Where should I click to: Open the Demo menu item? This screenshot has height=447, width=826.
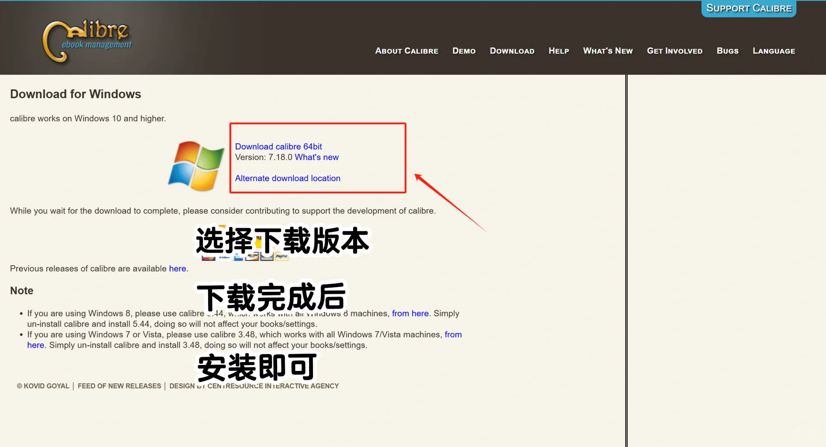coord(464,51)
